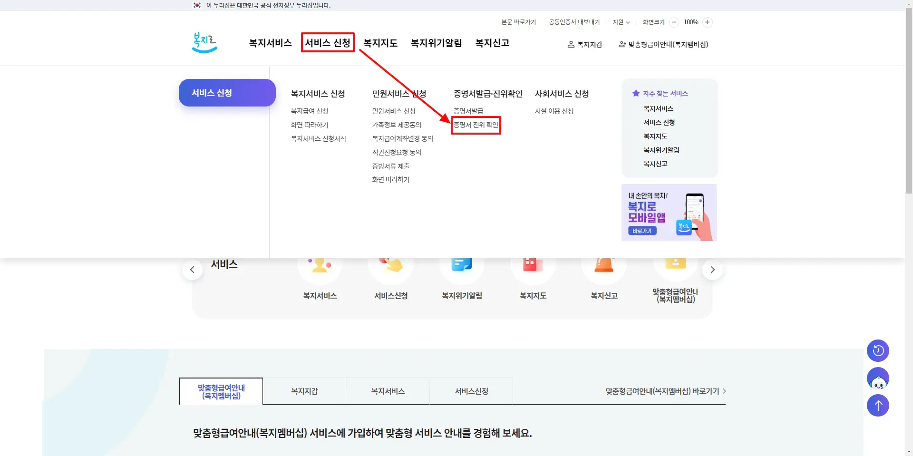The width and height of the screenshot is (913, 456).
Task: Open 서비스 신청 main menu
Action: coord(328,43)
